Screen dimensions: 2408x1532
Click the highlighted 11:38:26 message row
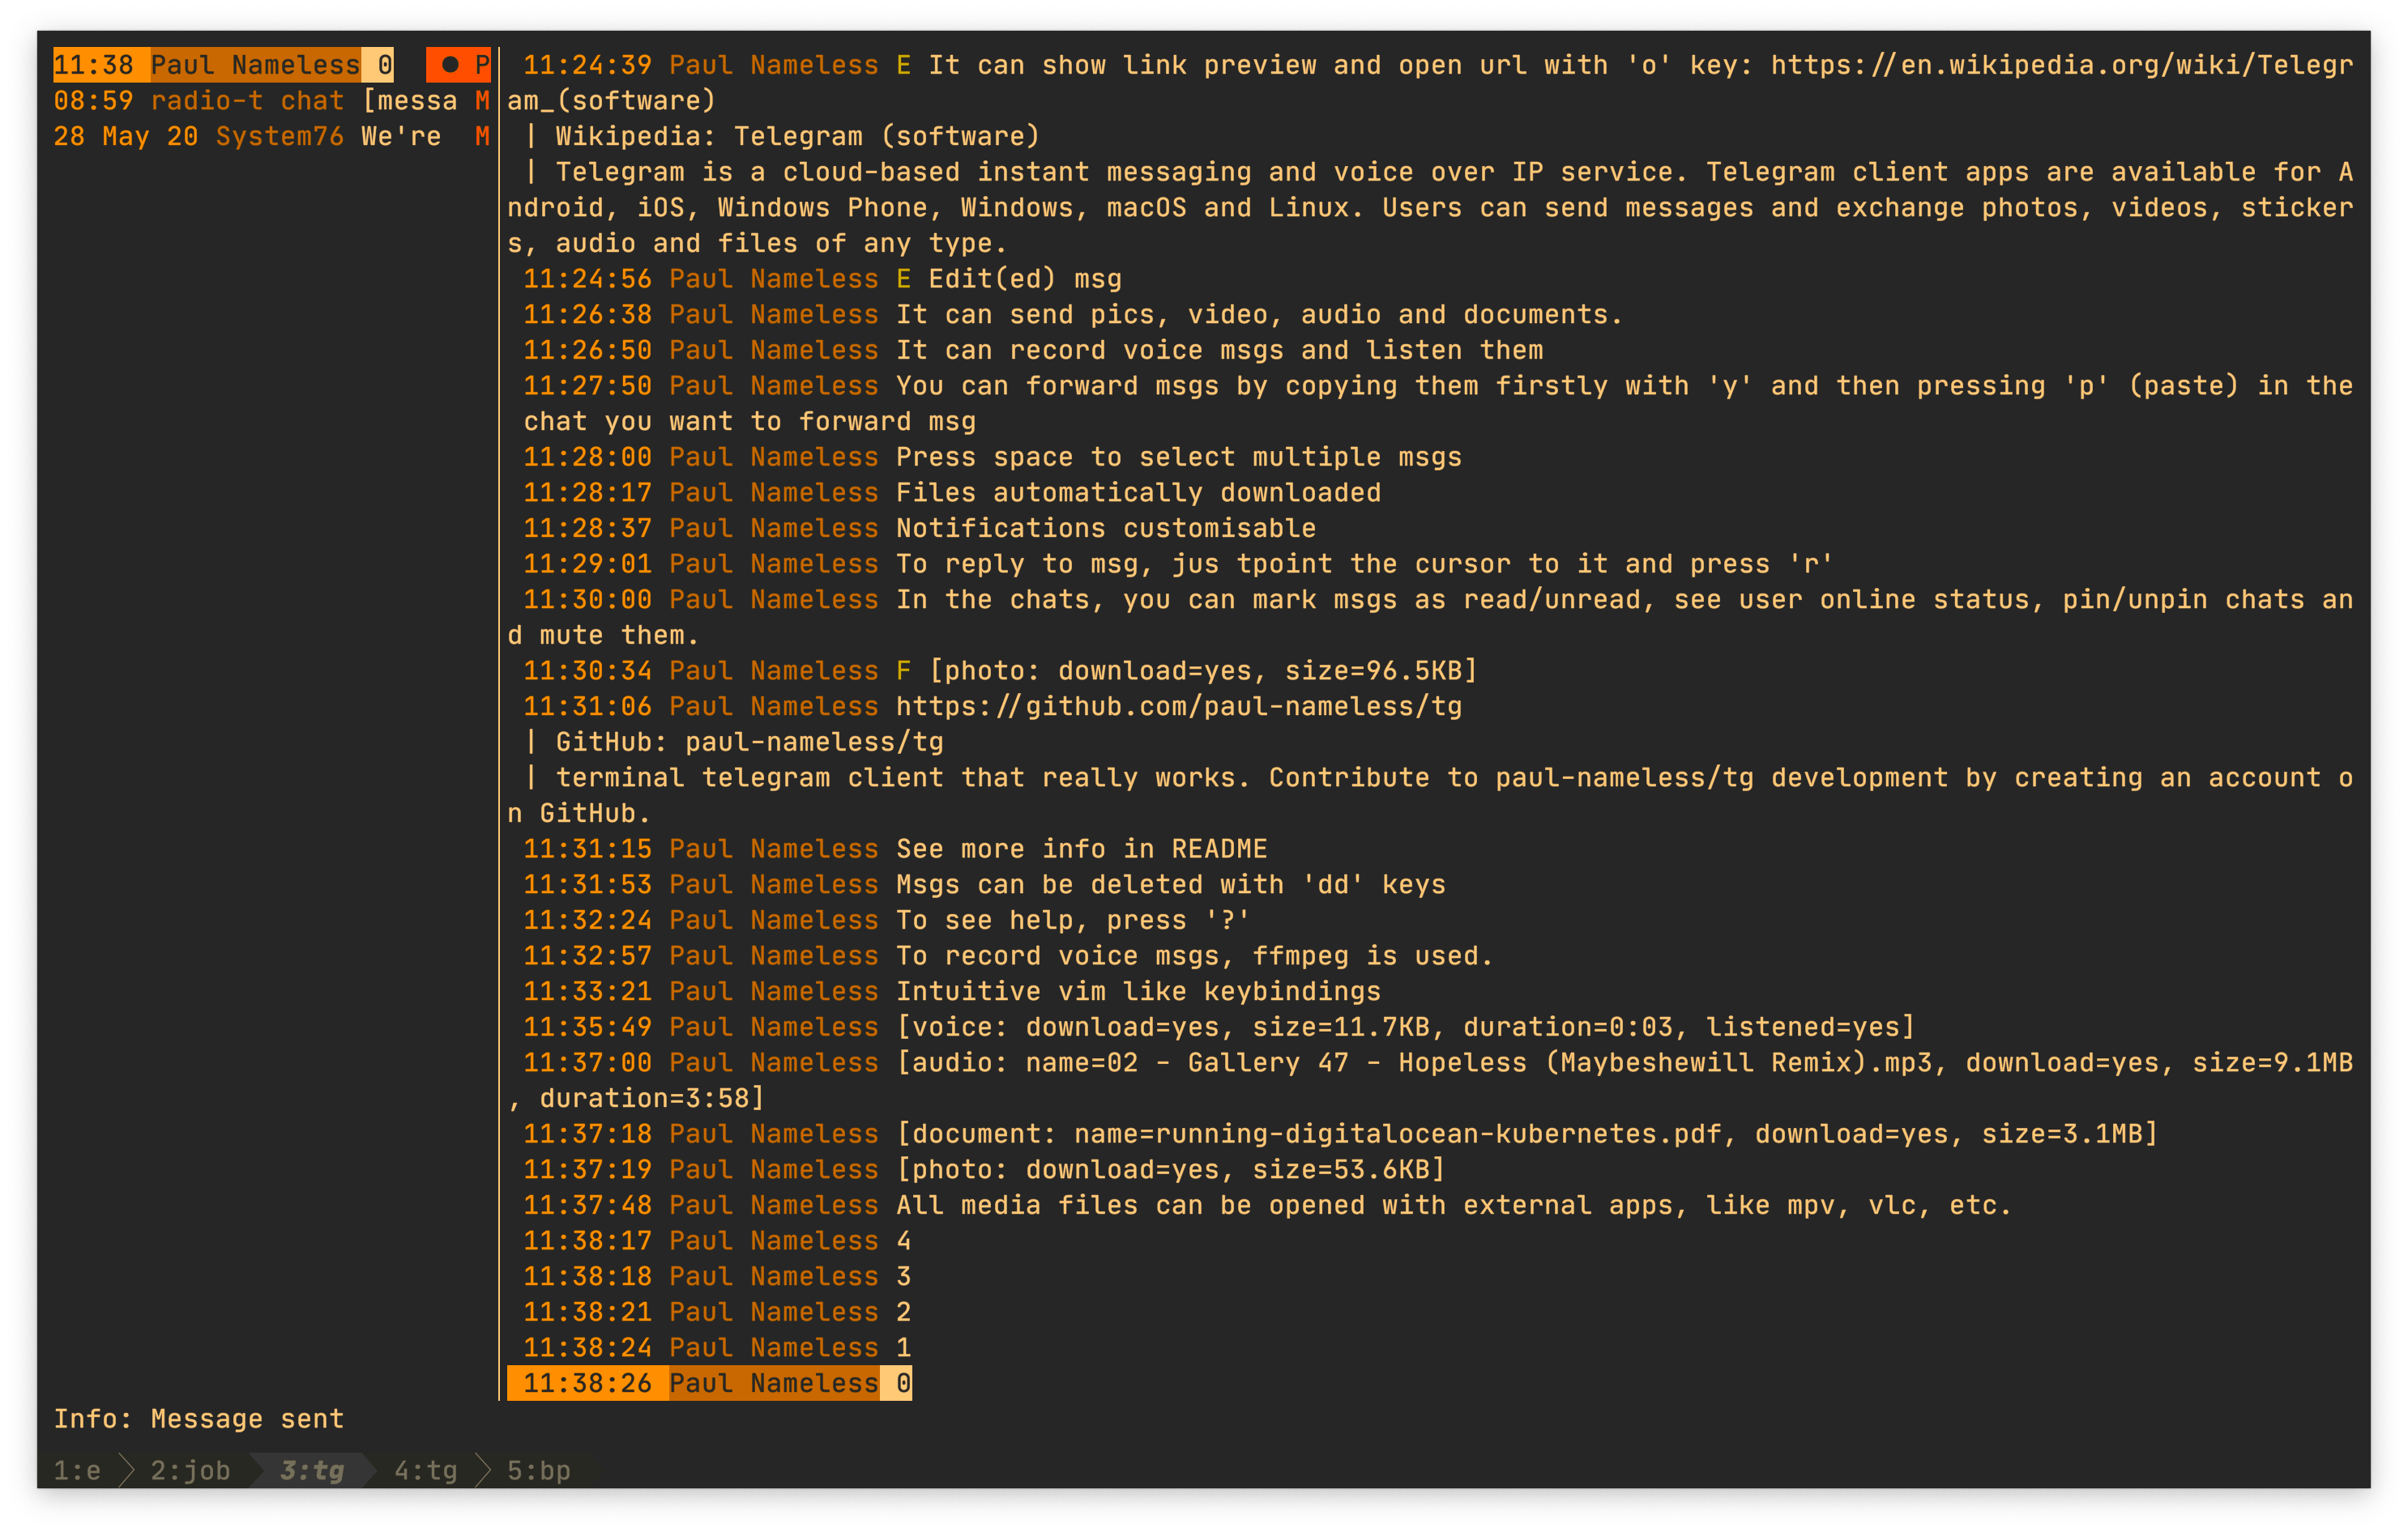pos(709,1383)
